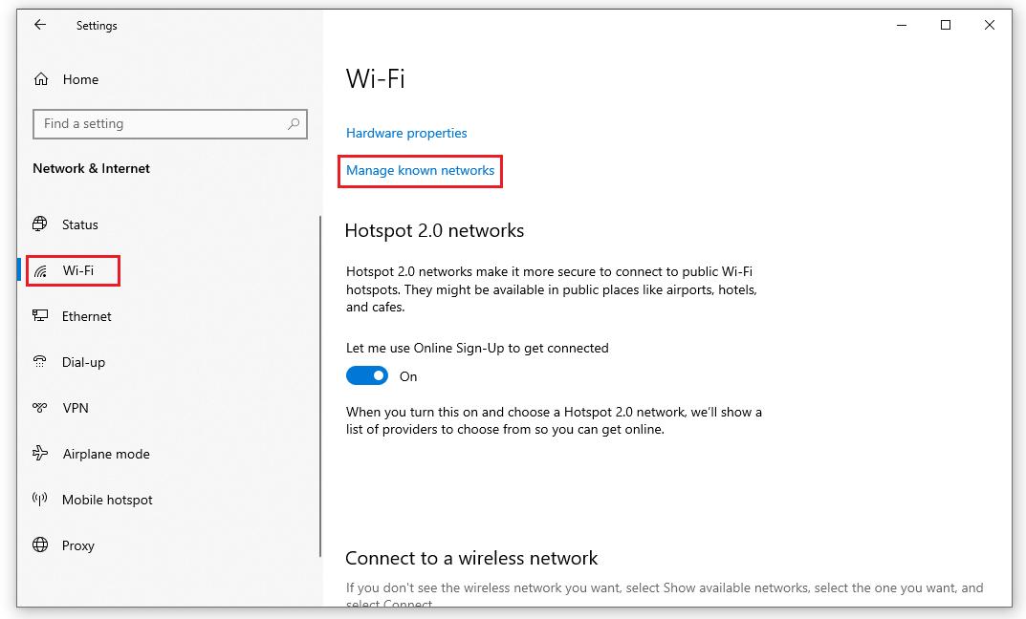Open the Home icon in sidebar

(40, 79)
